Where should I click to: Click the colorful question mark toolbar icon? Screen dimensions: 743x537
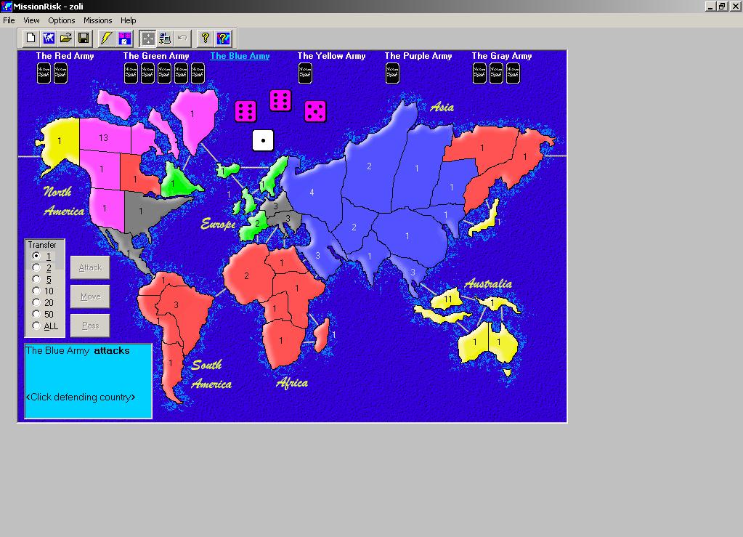coord(223,38)
